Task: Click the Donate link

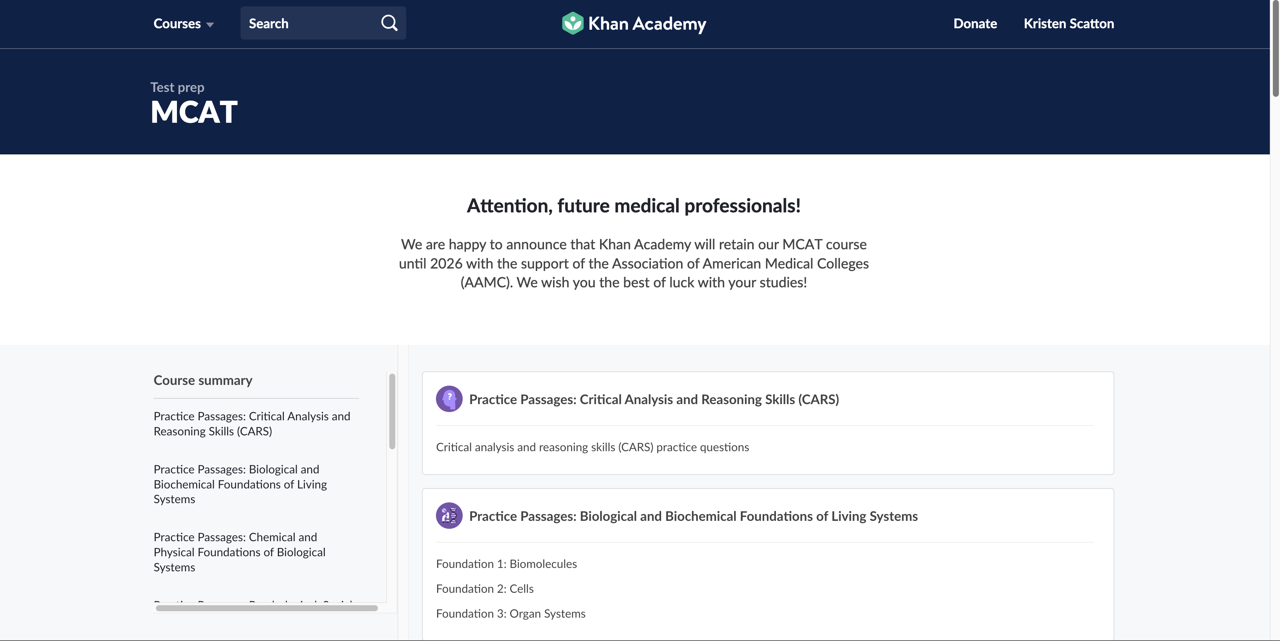Action: (975, 23)
